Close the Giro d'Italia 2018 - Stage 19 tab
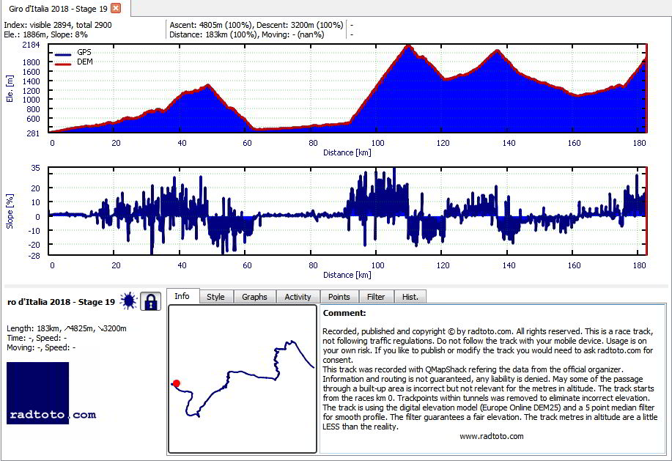The width and height of the screenshot is (672, 461). 116,8
